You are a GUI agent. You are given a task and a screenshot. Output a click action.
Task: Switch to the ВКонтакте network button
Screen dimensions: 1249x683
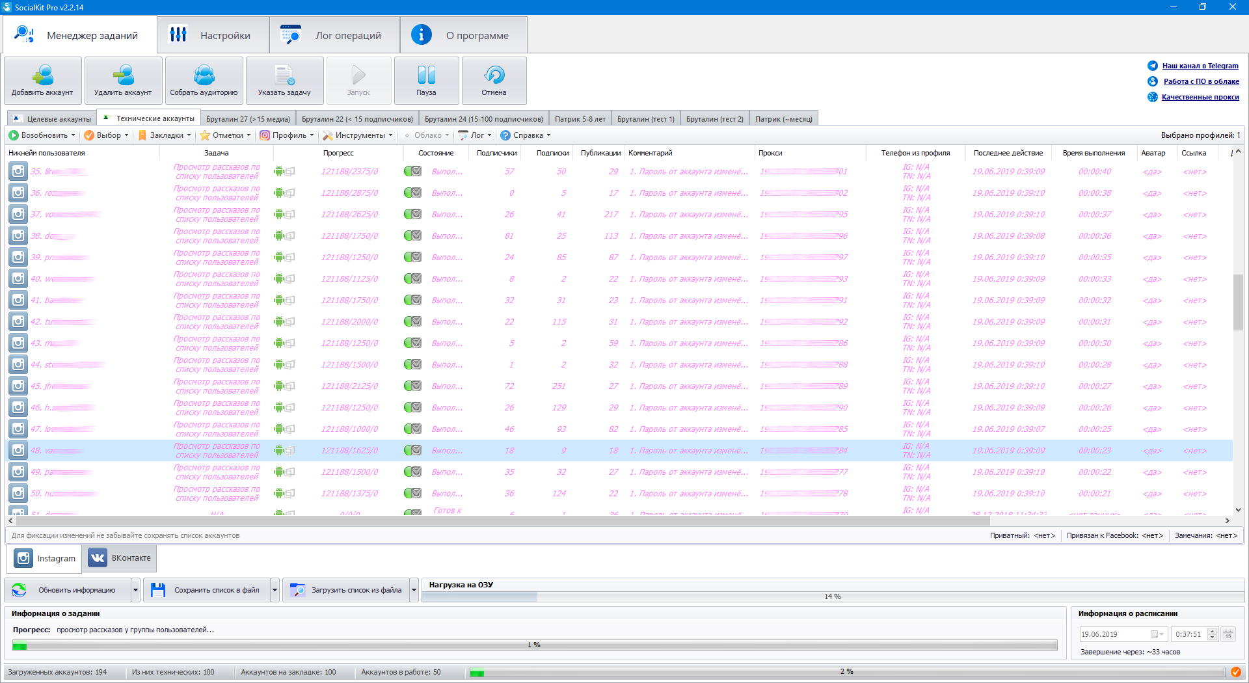(120, 558)
